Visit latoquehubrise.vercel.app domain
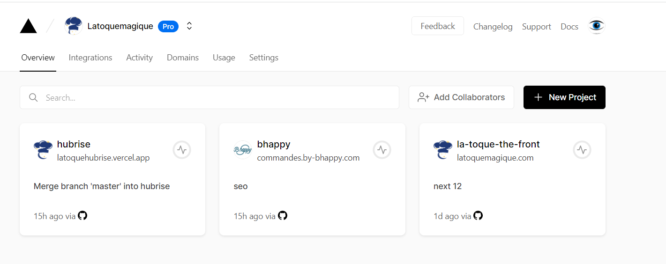This screenshot has height=264, width=666. 104,158
